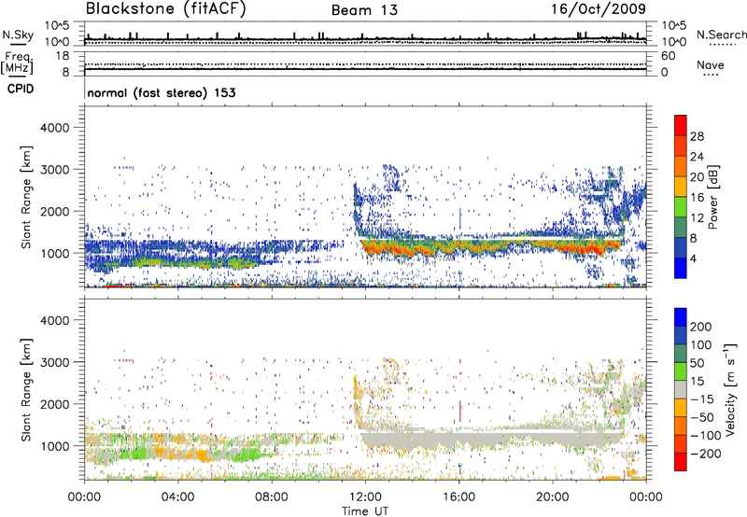Click the '12:00' time axis tick label
This screenshot has width=747, height=517.
tap(365, 497)
